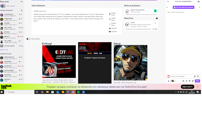Viewport: 202px width, 113px height.
Task: Open the horned channel points icon
Action: point(190,81)
